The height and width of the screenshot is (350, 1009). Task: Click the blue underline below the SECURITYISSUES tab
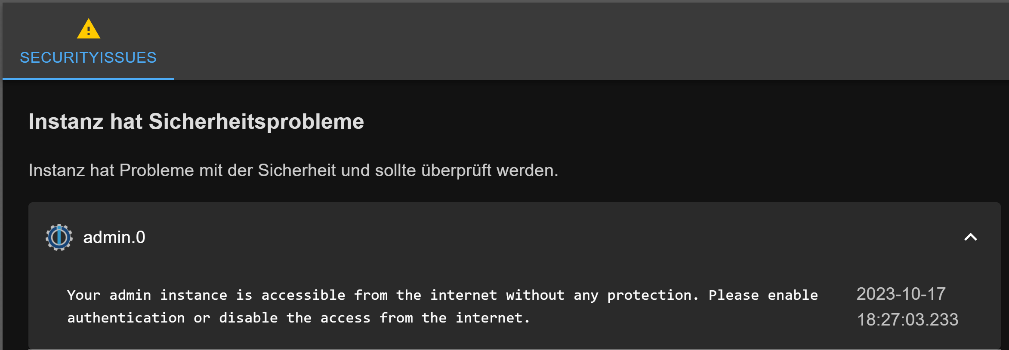coord(88,79)
